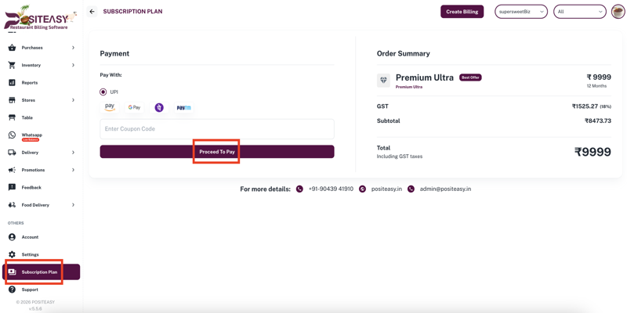Image resolution: width=627 pixels, height=313 pixels.
Task: Click the Proceed To Pay button
Action: pyautogui.click(x=216, y=152)
